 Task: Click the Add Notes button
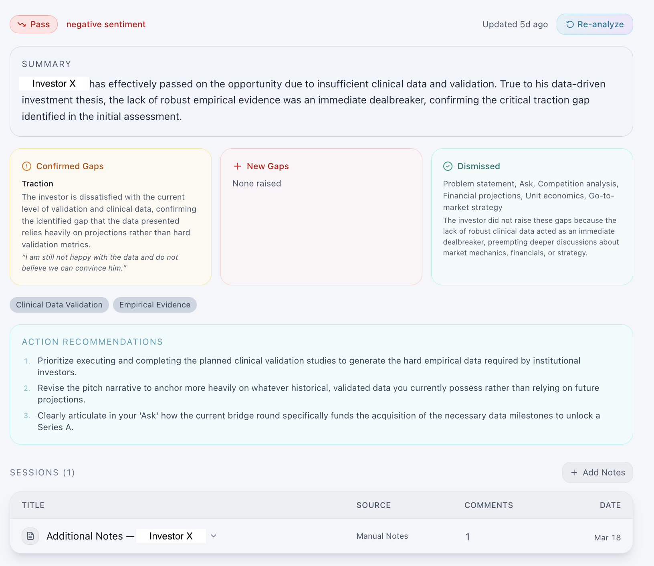pyautogui.click(x=597, y=473)
